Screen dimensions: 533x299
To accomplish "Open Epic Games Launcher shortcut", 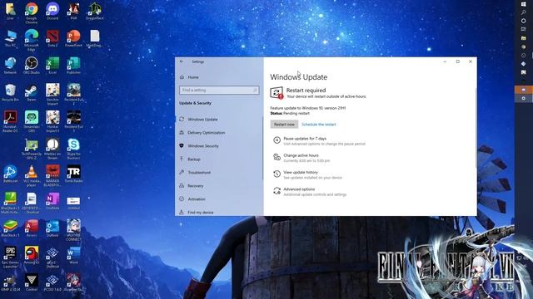I will coord(10,257).
